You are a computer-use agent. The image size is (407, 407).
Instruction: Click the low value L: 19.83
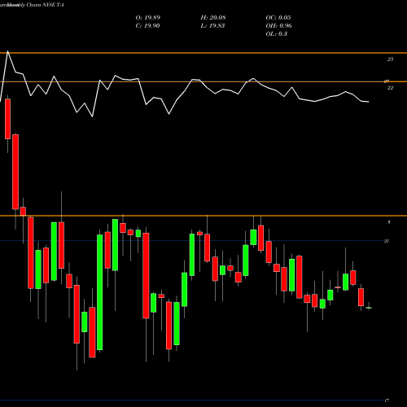212,26
